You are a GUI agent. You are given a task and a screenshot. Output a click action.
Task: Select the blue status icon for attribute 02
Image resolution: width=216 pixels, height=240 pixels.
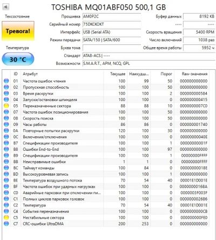coord(6,87)
